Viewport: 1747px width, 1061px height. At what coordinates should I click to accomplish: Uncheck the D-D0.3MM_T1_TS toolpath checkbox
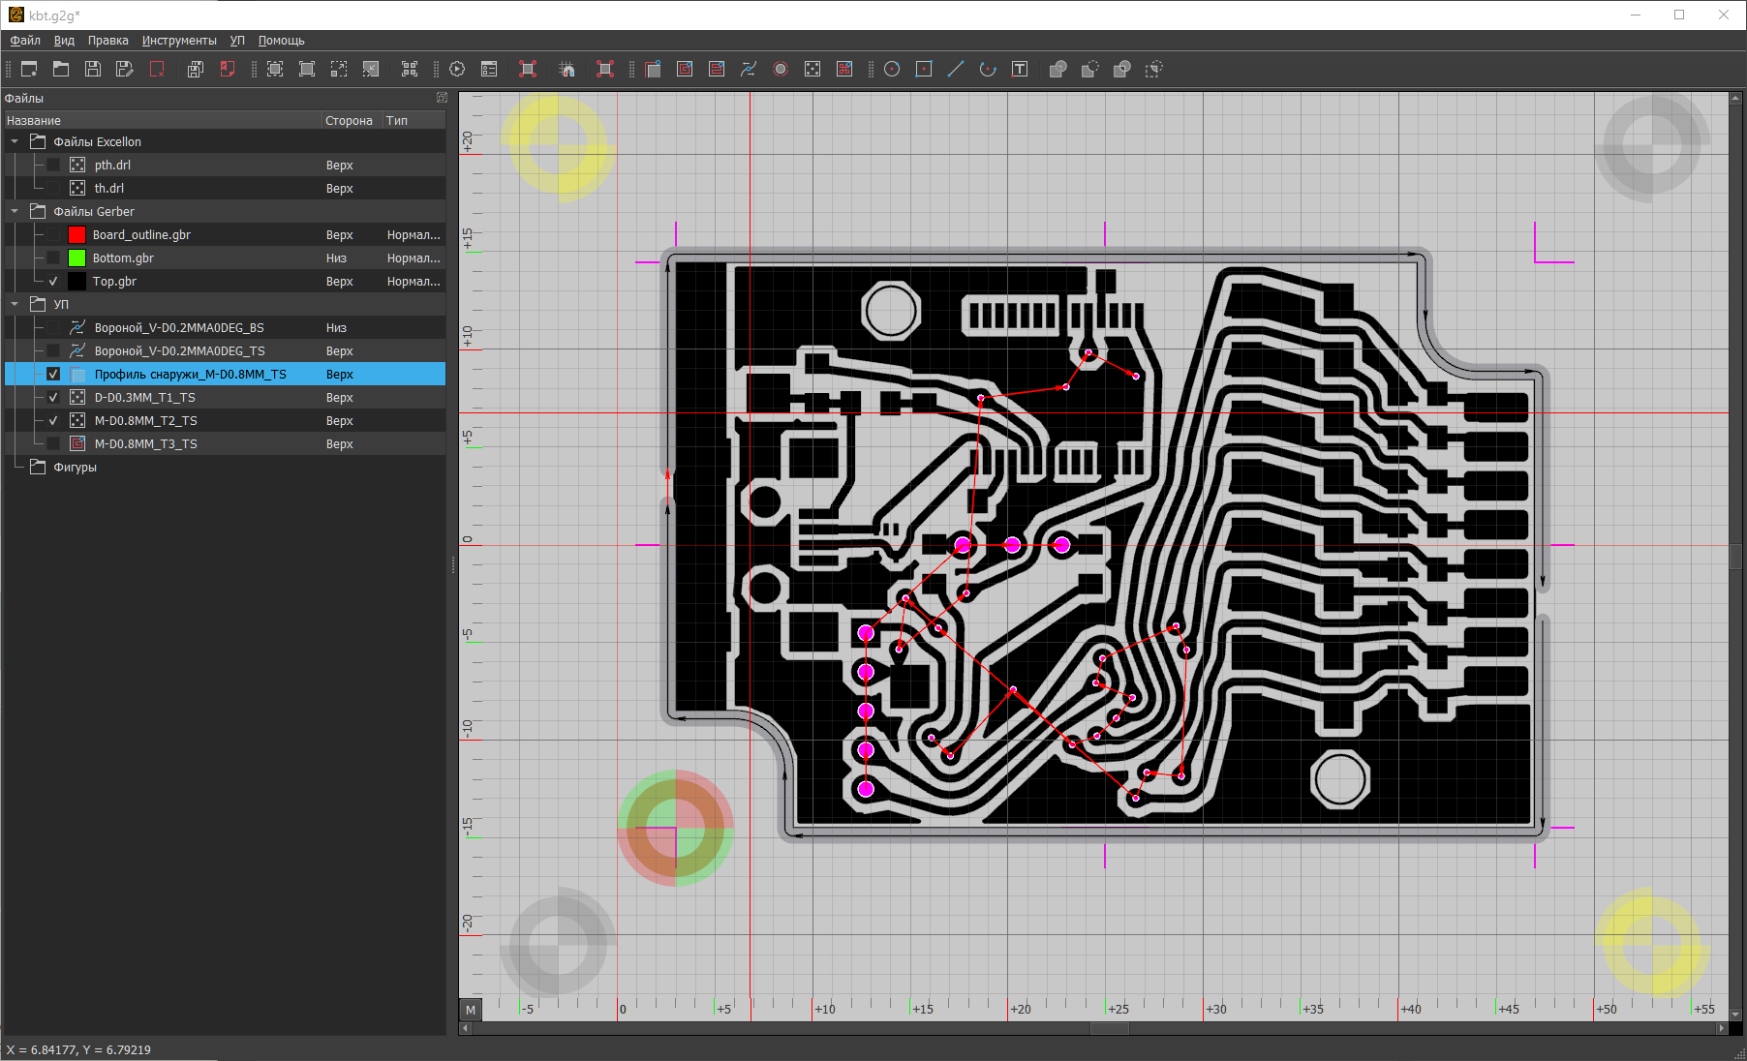(53, 398)
